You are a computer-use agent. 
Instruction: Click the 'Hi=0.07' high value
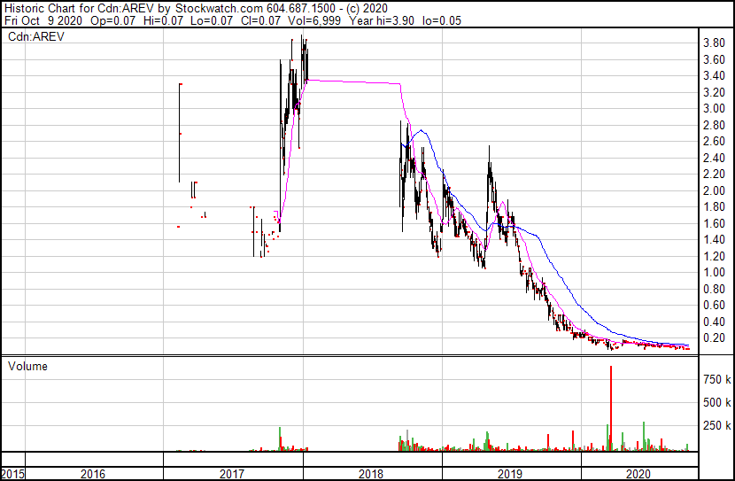pos(163,20)
